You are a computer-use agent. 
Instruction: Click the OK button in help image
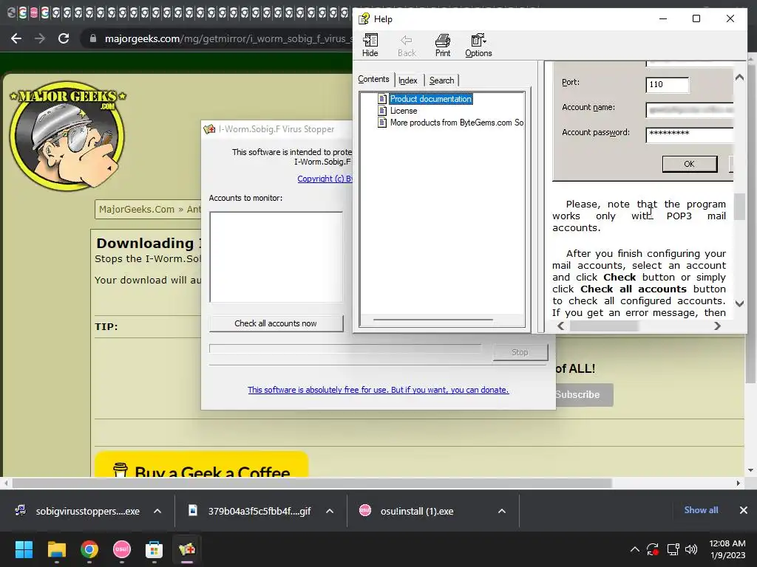pos(690,164)
